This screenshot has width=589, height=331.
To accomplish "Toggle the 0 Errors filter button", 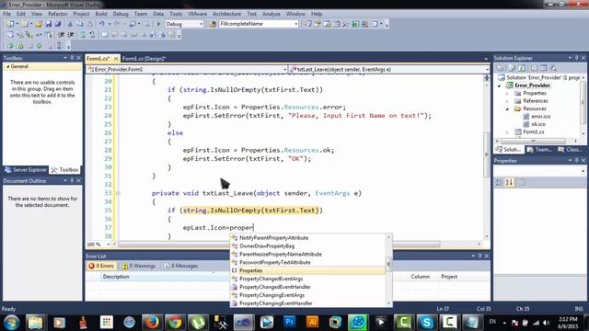I will click(100, 266).
